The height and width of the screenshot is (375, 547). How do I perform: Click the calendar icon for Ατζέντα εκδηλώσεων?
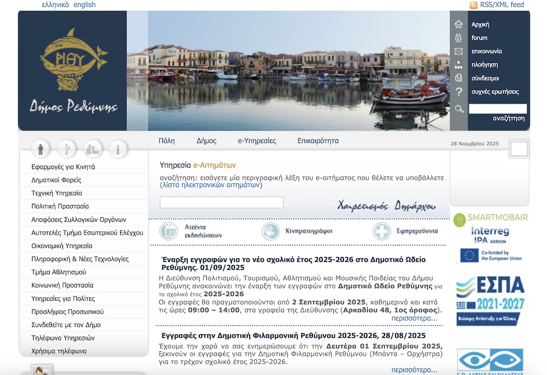click(x=168, y=231)
